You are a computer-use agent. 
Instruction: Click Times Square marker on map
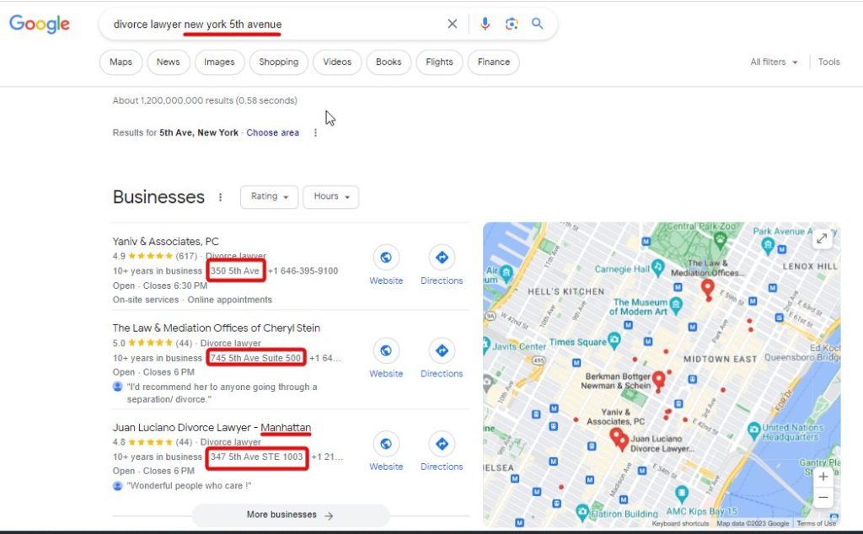click(x=614, y=341)
